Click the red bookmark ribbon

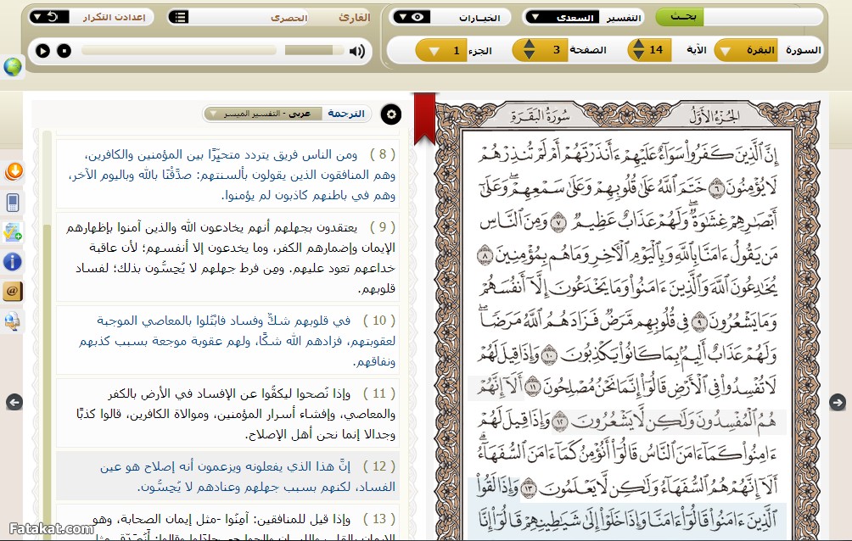pyautogui.click(x=424, y=116)
